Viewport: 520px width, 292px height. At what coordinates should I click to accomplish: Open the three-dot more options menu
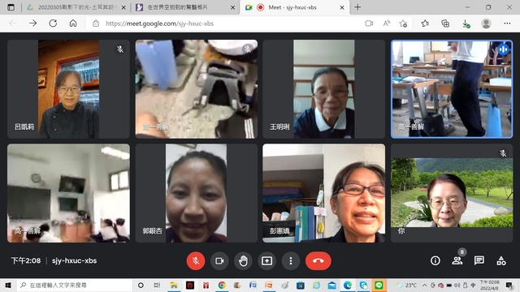coord(291,261)
